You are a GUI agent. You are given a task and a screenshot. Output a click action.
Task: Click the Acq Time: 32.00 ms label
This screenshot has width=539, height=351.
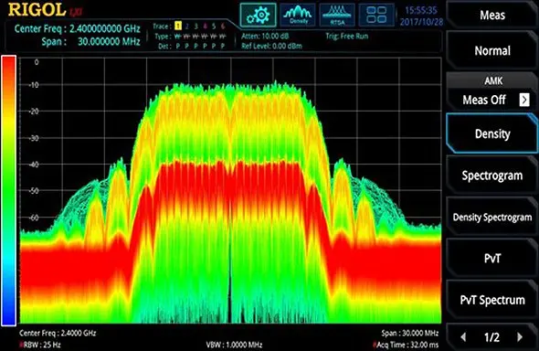(x=406, y=345)
